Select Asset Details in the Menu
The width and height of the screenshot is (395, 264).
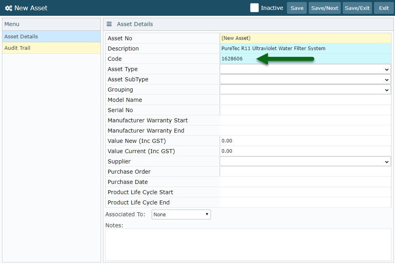[x=51, y=36]
